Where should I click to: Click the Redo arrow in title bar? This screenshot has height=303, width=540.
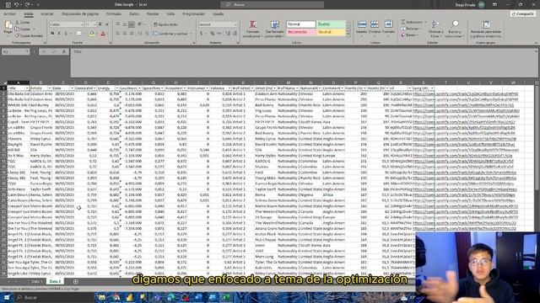(x=27, y=5)
